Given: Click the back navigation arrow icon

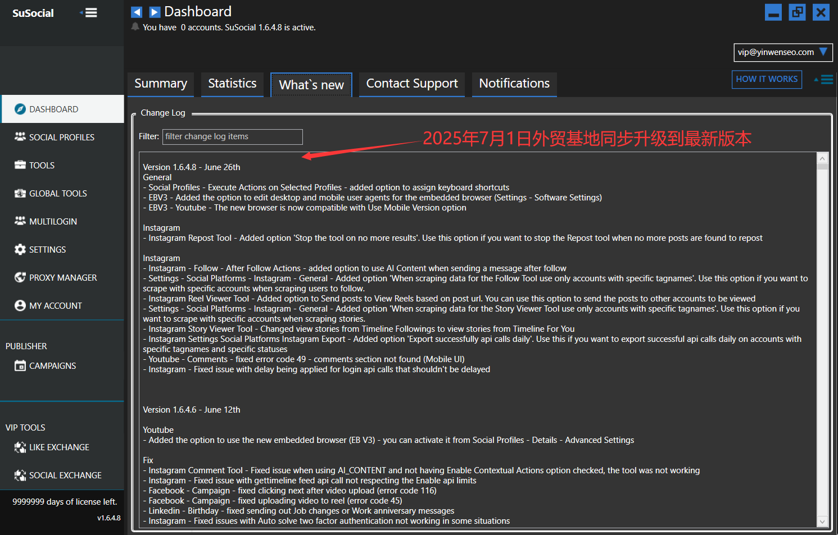Looking at the screenshot, I should coord(137,12).
